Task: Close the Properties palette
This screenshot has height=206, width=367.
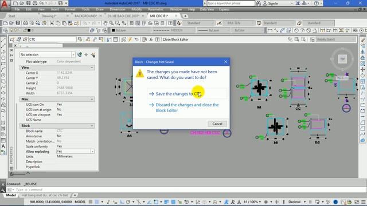Action: coord(11,50)
